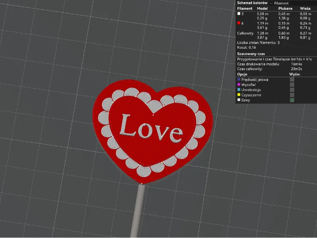Click filament 6 model length '1,19 m'

pos(263,23)
